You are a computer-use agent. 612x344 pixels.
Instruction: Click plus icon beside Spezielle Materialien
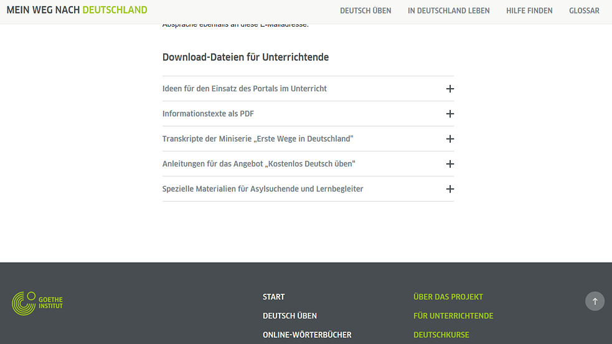click(450, 189)
